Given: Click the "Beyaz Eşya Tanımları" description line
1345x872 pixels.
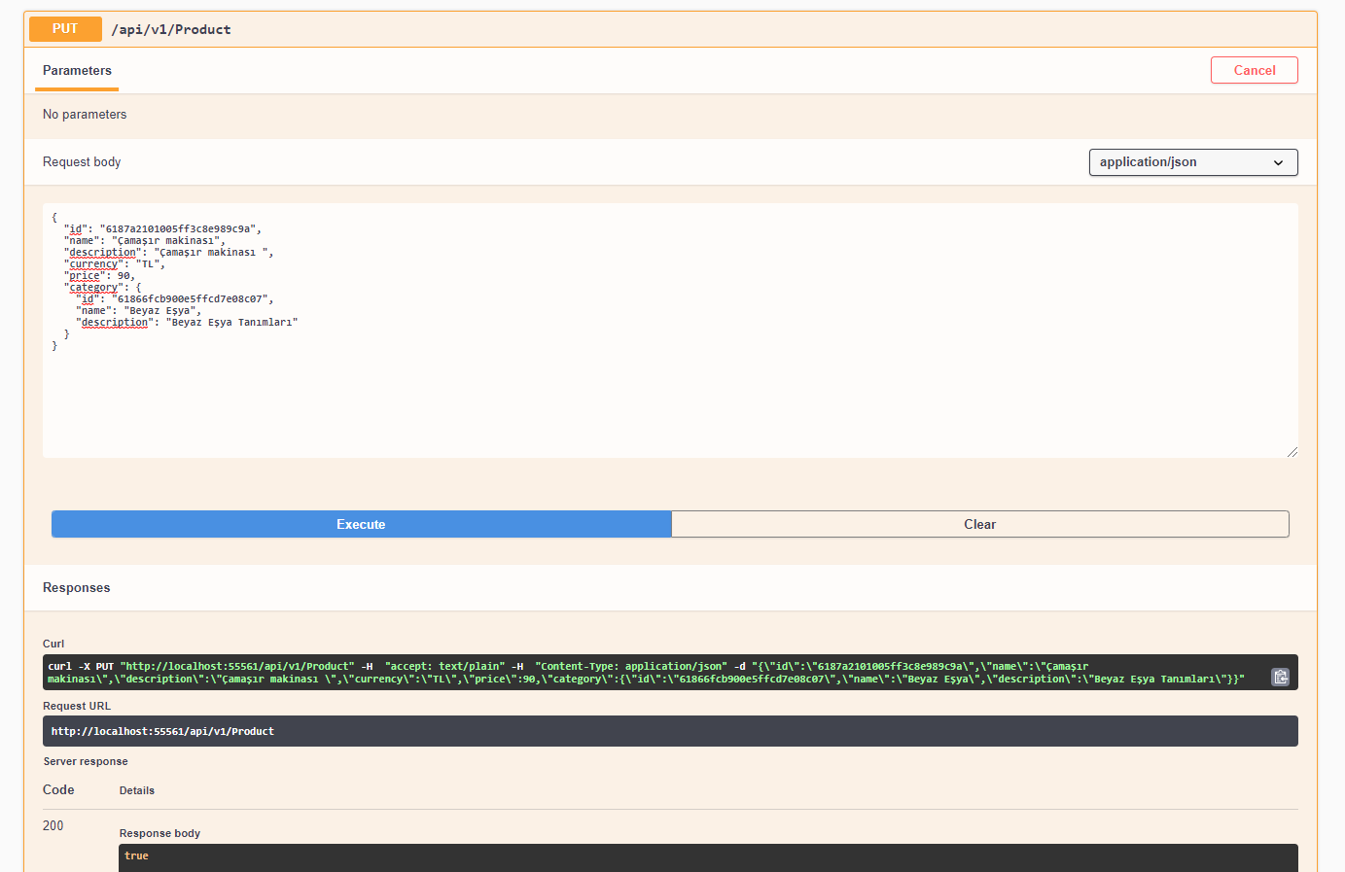Looking at the screenshot, I should click(187, 323).
